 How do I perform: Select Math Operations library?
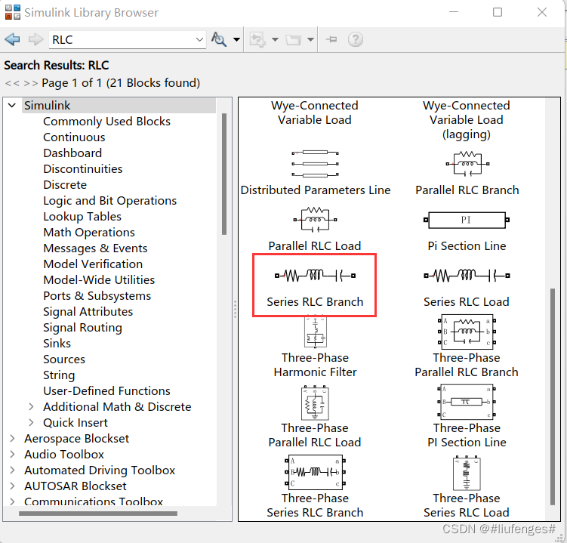pyautogui.click(x=89, y=233)
